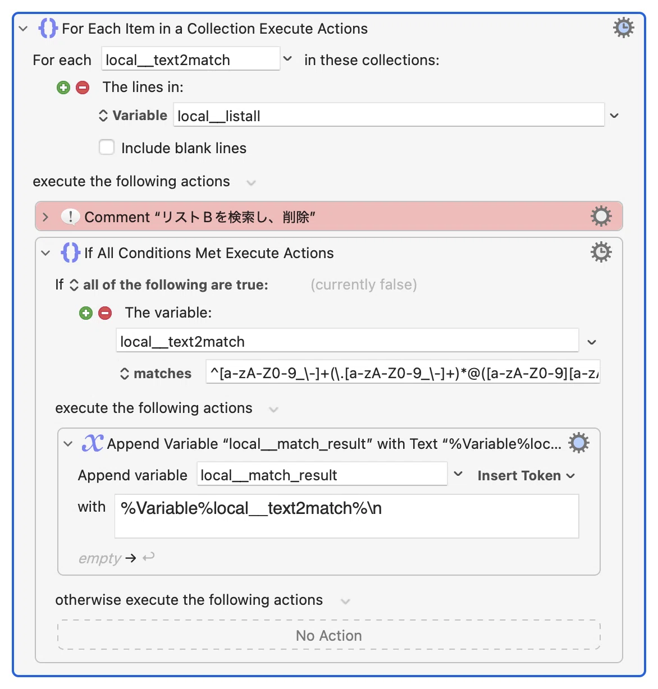Click 'The variable:' condition label
This screenshot has width=658, height=689.
168,313
